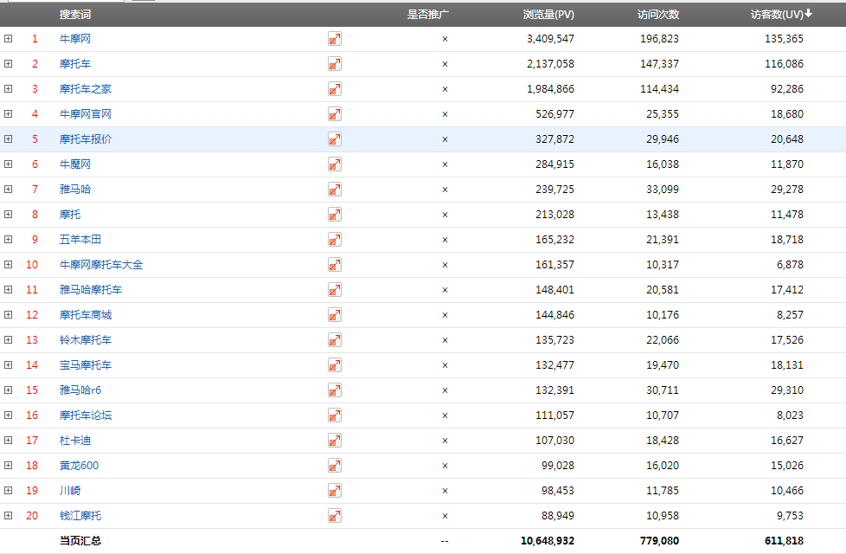
Task: Open the 摩托车报价 search term link
Action: tap(86, 139)
